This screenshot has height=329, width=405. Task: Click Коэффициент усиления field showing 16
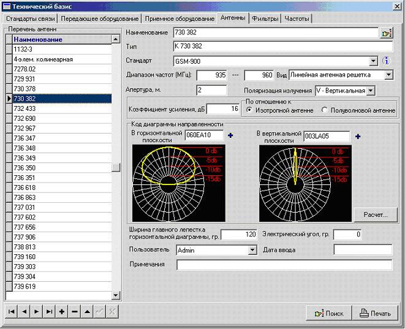pos(223,109)
